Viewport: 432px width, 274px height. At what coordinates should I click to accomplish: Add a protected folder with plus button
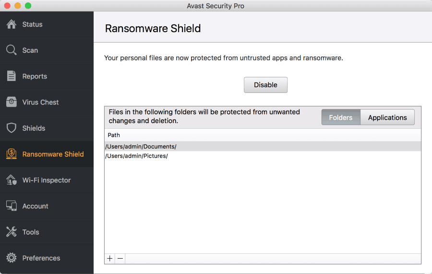[109, 259]
